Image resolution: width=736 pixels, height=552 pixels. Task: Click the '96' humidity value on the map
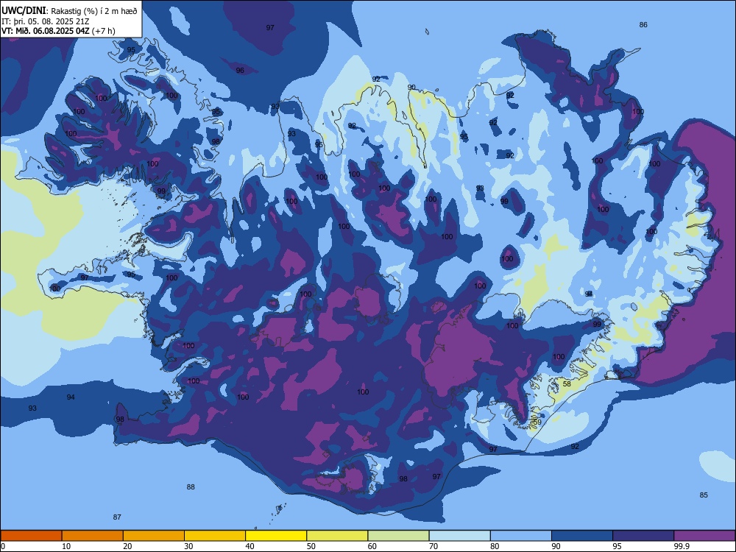pos(241,71)
